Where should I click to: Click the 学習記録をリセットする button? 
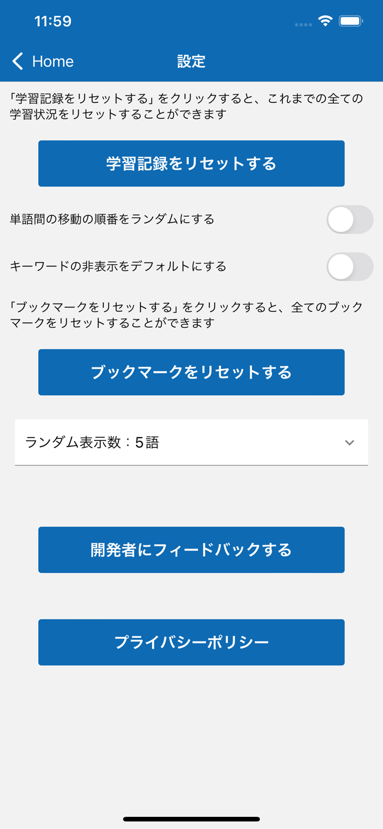coord(191,164)
